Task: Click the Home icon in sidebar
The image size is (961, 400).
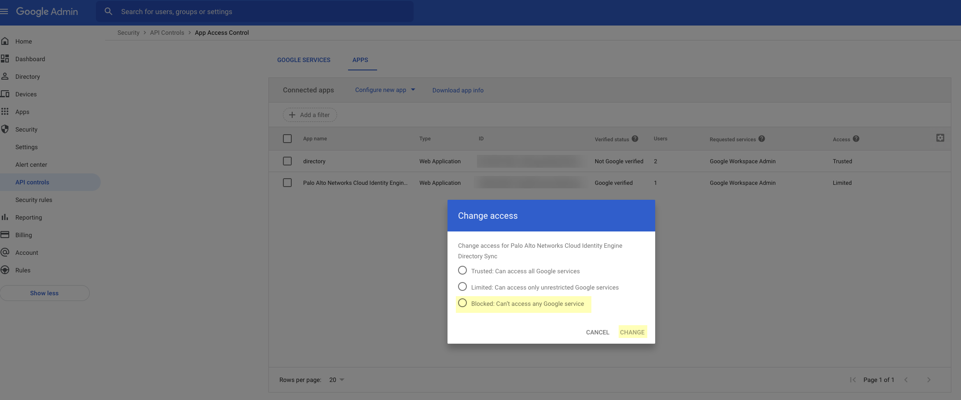Action: click(5, 41)
